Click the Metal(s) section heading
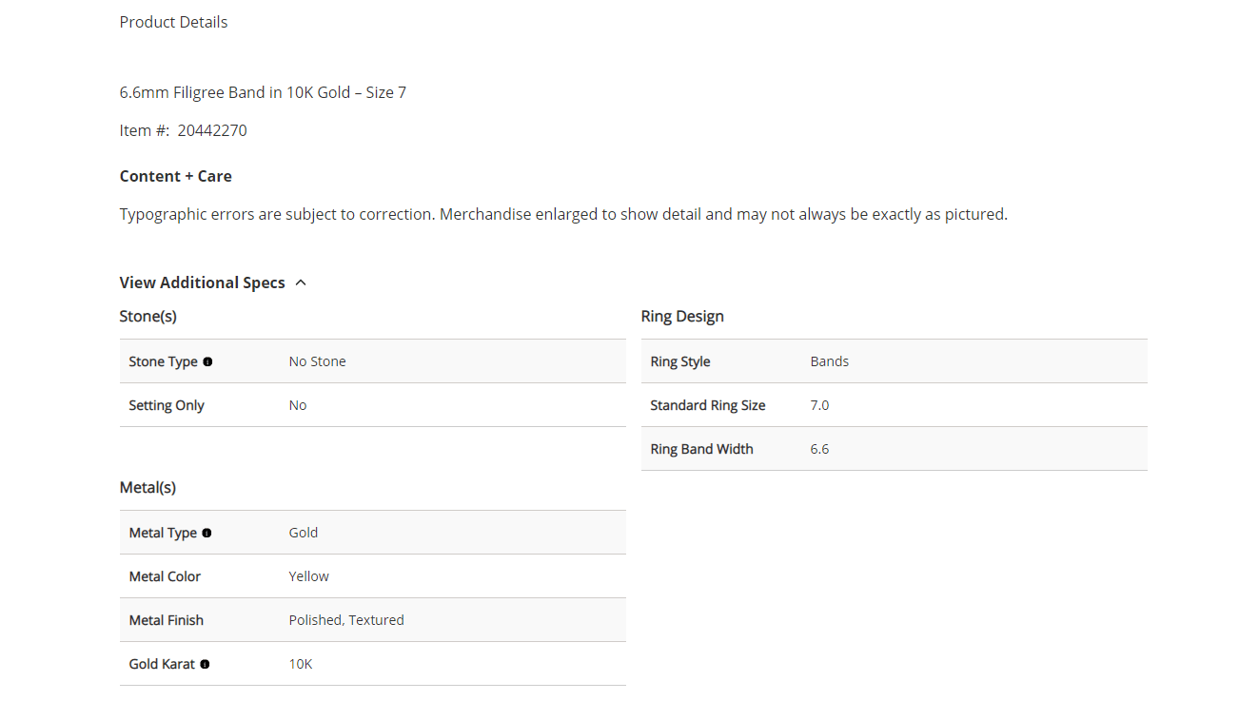The height and width of the screenshot is (701, 1239). (x=147, y=487)
